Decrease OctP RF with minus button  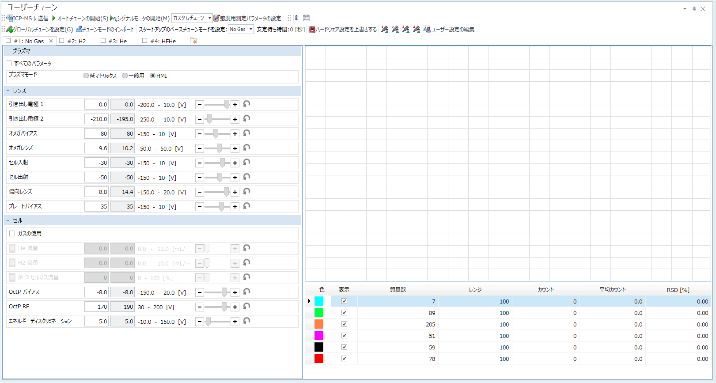coord(200,307)
